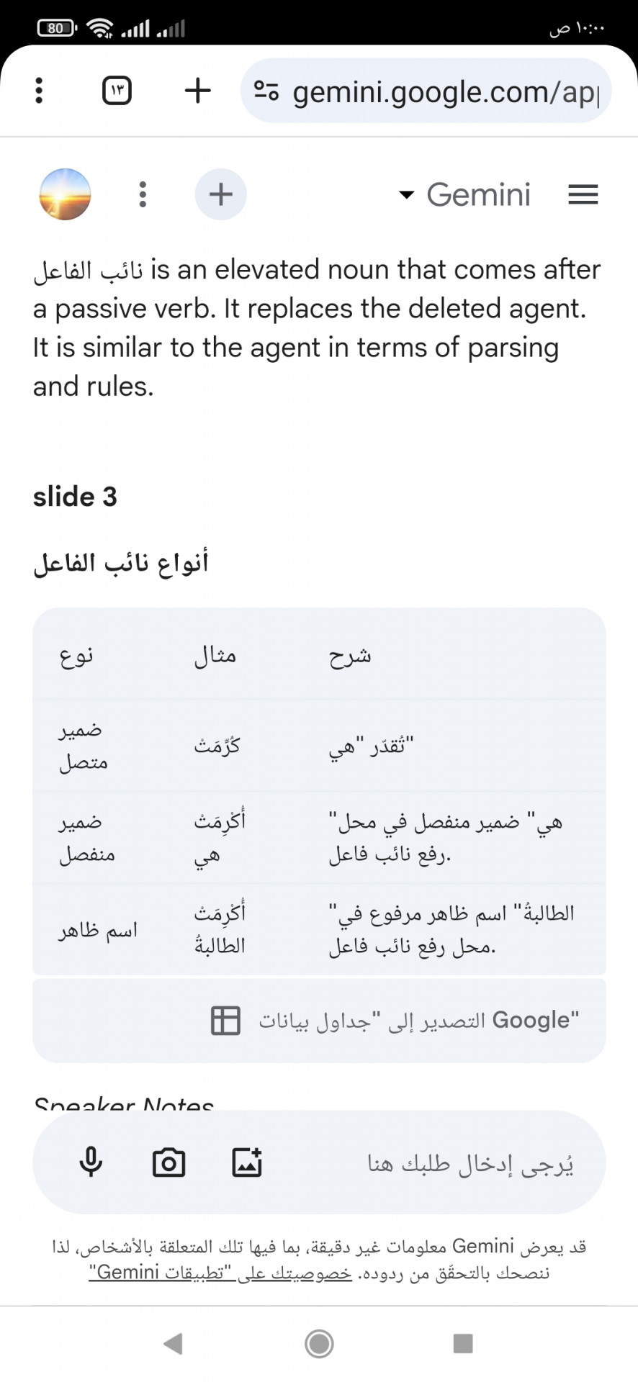
Task: Open the camera to take photo
Action: (169, 1162)
